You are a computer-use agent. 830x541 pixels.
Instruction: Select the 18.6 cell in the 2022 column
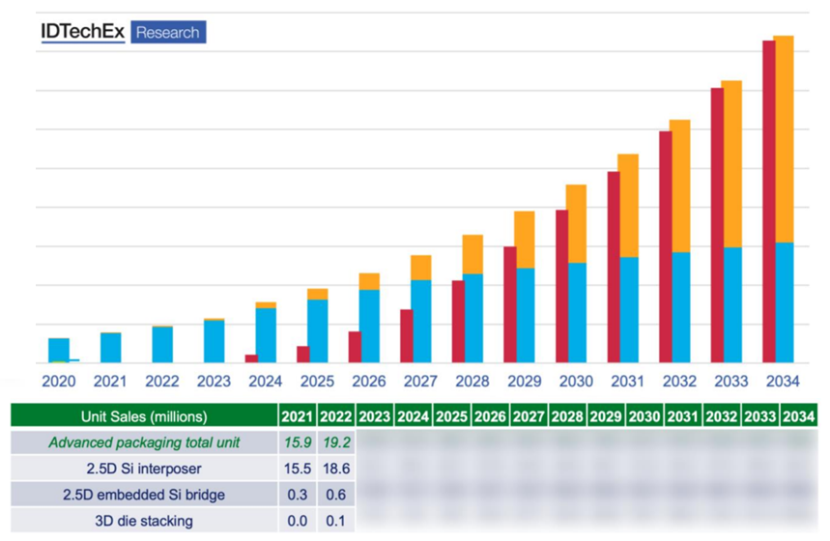(335, 469)
